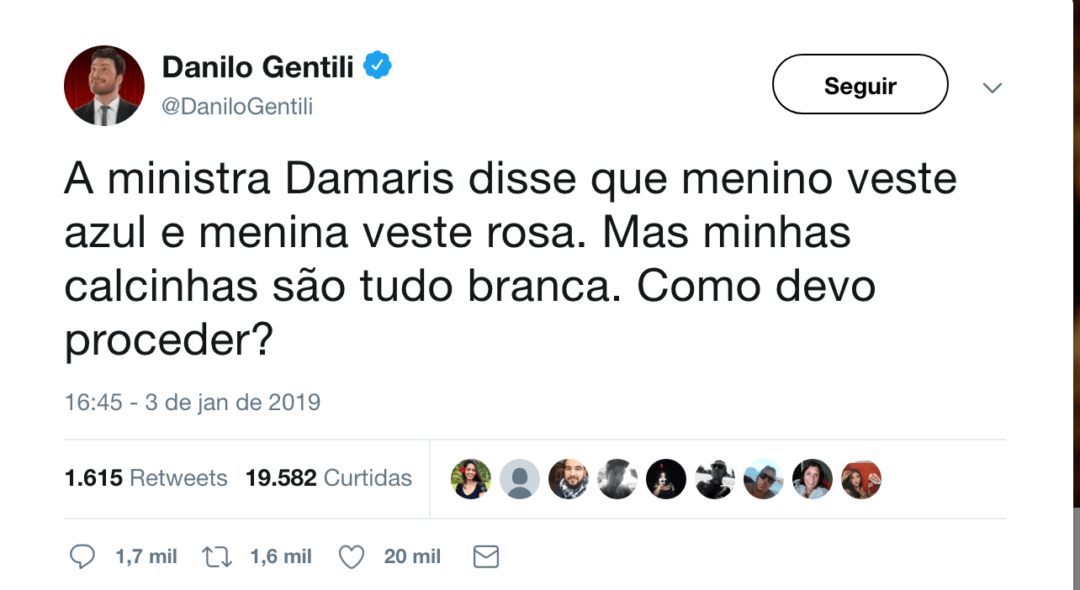The width and height of the screenshot is (1080, 590).
Task: Click the gray default silhouette avatar
Action: (x=520, y=479)
